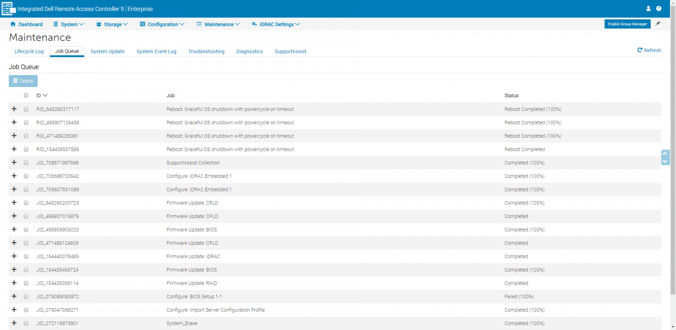Click the Failed (100%) status text
676x330 pixels.
(519, 297)
